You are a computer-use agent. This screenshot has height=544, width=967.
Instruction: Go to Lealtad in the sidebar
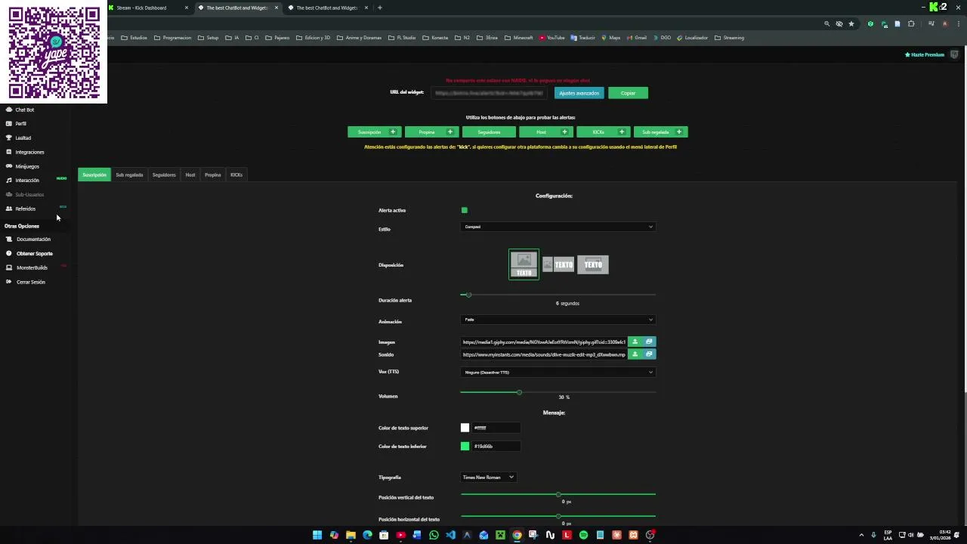click(x=19, y=138)
